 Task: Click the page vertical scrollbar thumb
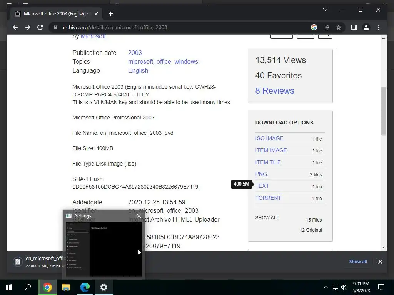pyautogui.click(x=384, y=111)
